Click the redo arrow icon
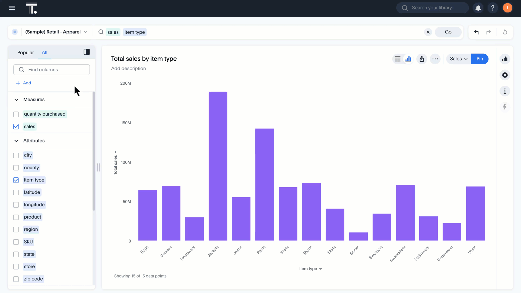The width and height of the screenshot is (521, 293). click(x=489, y=32)
